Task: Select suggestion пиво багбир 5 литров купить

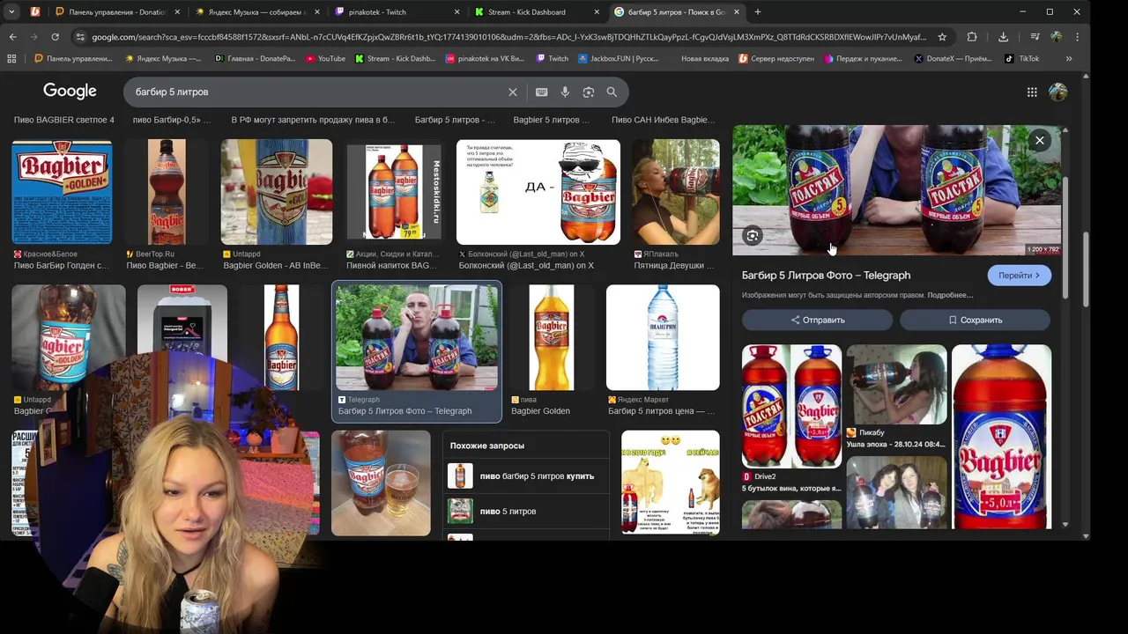Action: (x=525, y=476)
